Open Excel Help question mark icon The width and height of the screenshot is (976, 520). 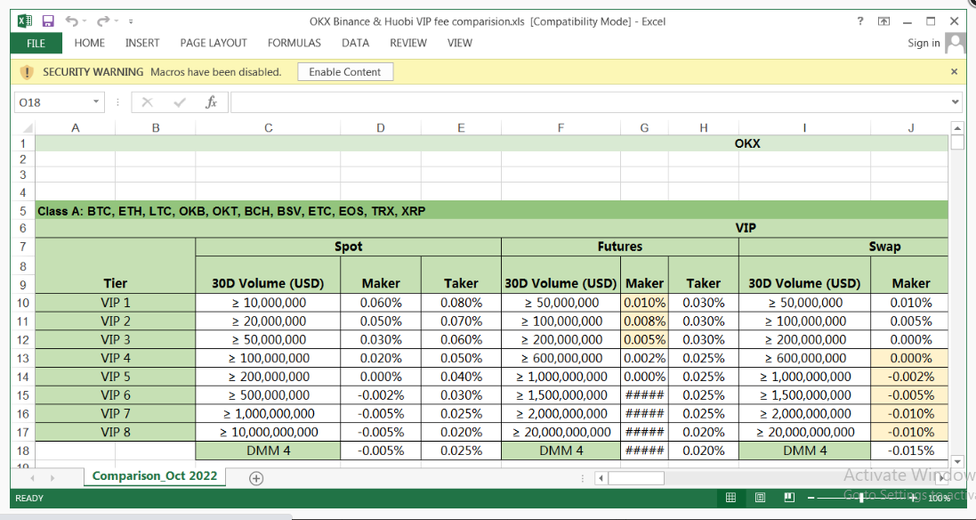pyautogui.click(x=860, y=21)
